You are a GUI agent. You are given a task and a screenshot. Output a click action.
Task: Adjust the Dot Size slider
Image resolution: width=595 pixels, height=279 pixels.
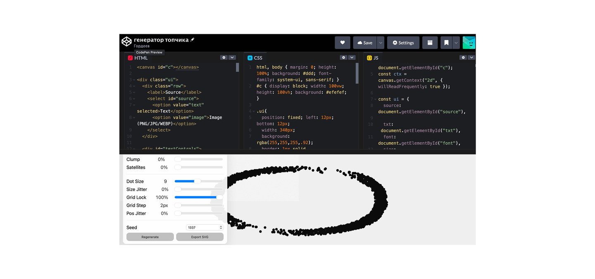click(198, 181)
